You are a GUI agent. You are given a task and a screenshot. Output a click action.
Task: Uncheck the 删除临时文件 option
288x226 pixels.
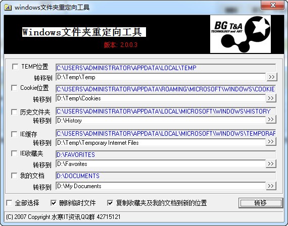point(54,203)
